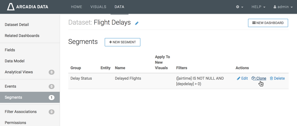Create a new segment with NEW SEGMENT

(122, 42)
